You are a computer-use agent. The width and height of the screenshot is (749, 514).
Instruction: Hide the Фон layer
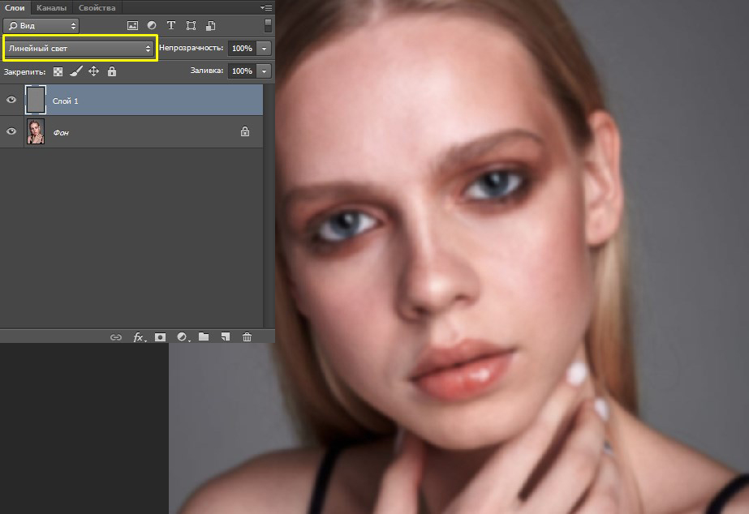click(x=11, y=131)
